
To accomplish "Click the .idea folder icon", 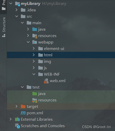I will point(23,10).
